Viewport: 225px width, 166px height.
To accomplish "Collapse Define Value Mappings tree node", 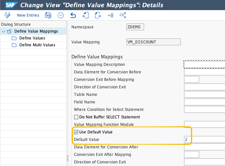I will point(4,31).
